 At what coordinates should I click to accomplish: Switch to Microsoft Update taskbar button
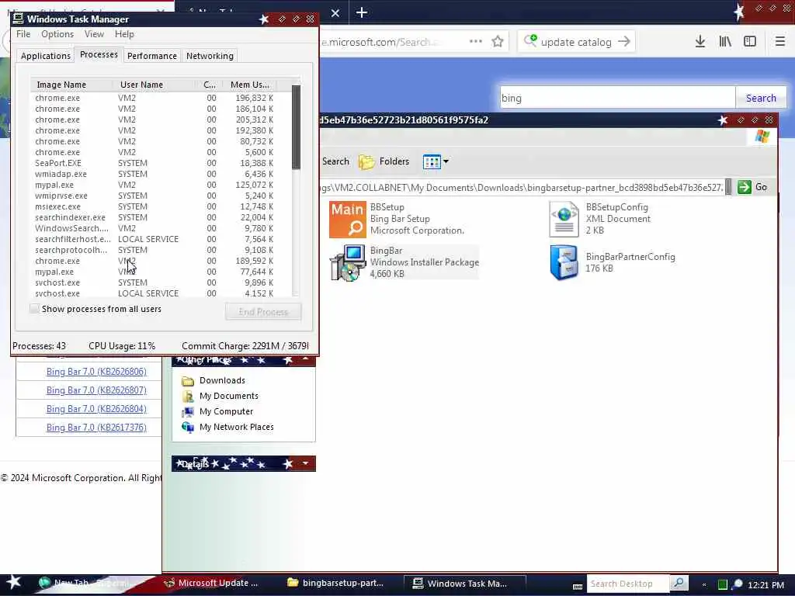(213, 584)
